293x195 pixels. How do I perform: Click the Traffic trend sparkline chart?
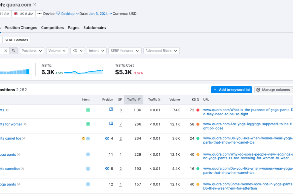click(x=84, y=72)
